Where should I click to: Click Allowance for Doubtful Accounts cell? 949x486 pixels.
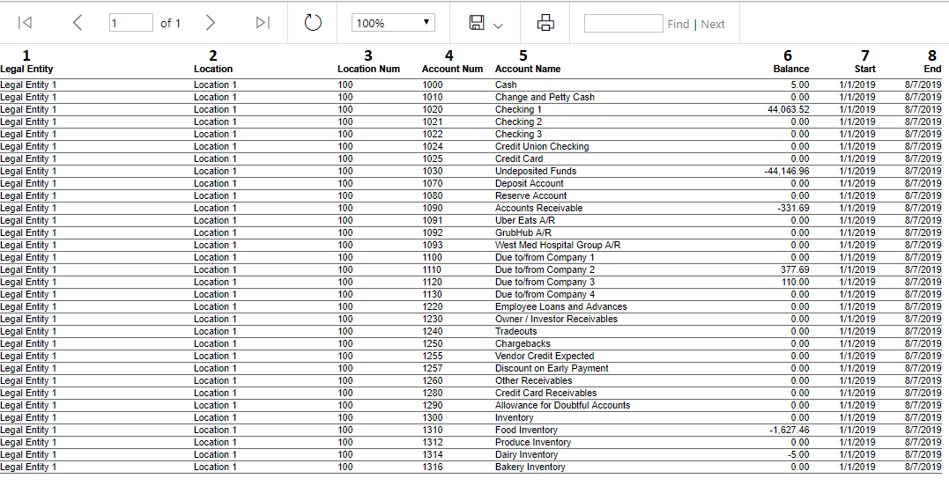click(x=562, y=405)
